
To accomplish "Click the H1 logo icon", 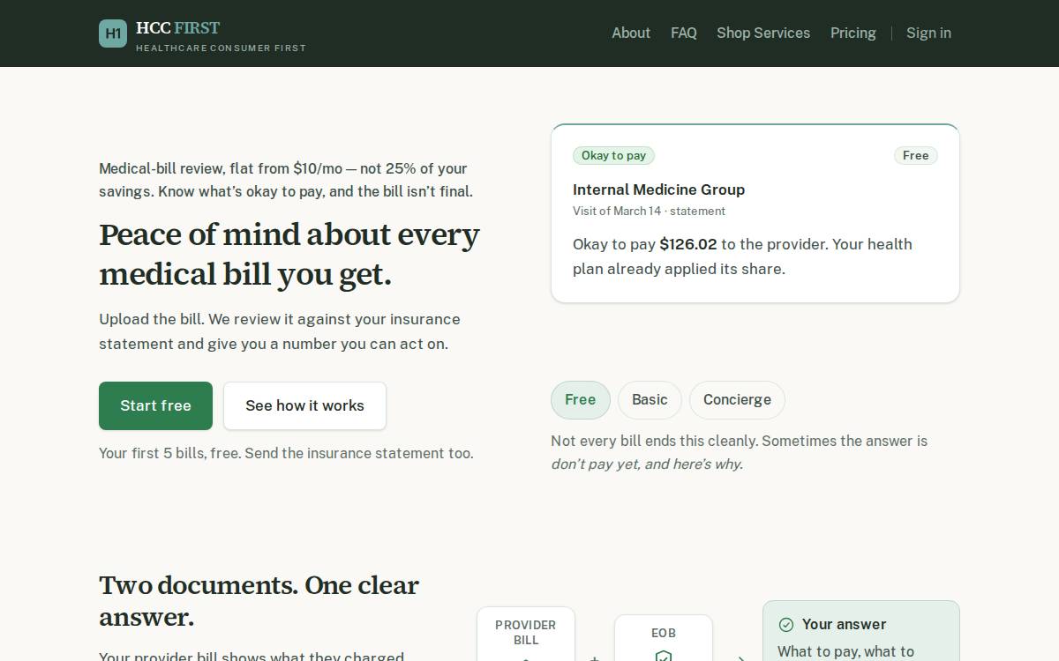I will [113, 33].
